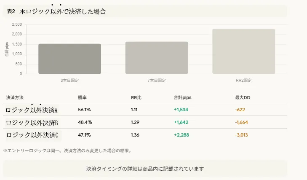Select the ロジック以外決済B row label
This screenshot has width=307, height=180.
(32, 123)
